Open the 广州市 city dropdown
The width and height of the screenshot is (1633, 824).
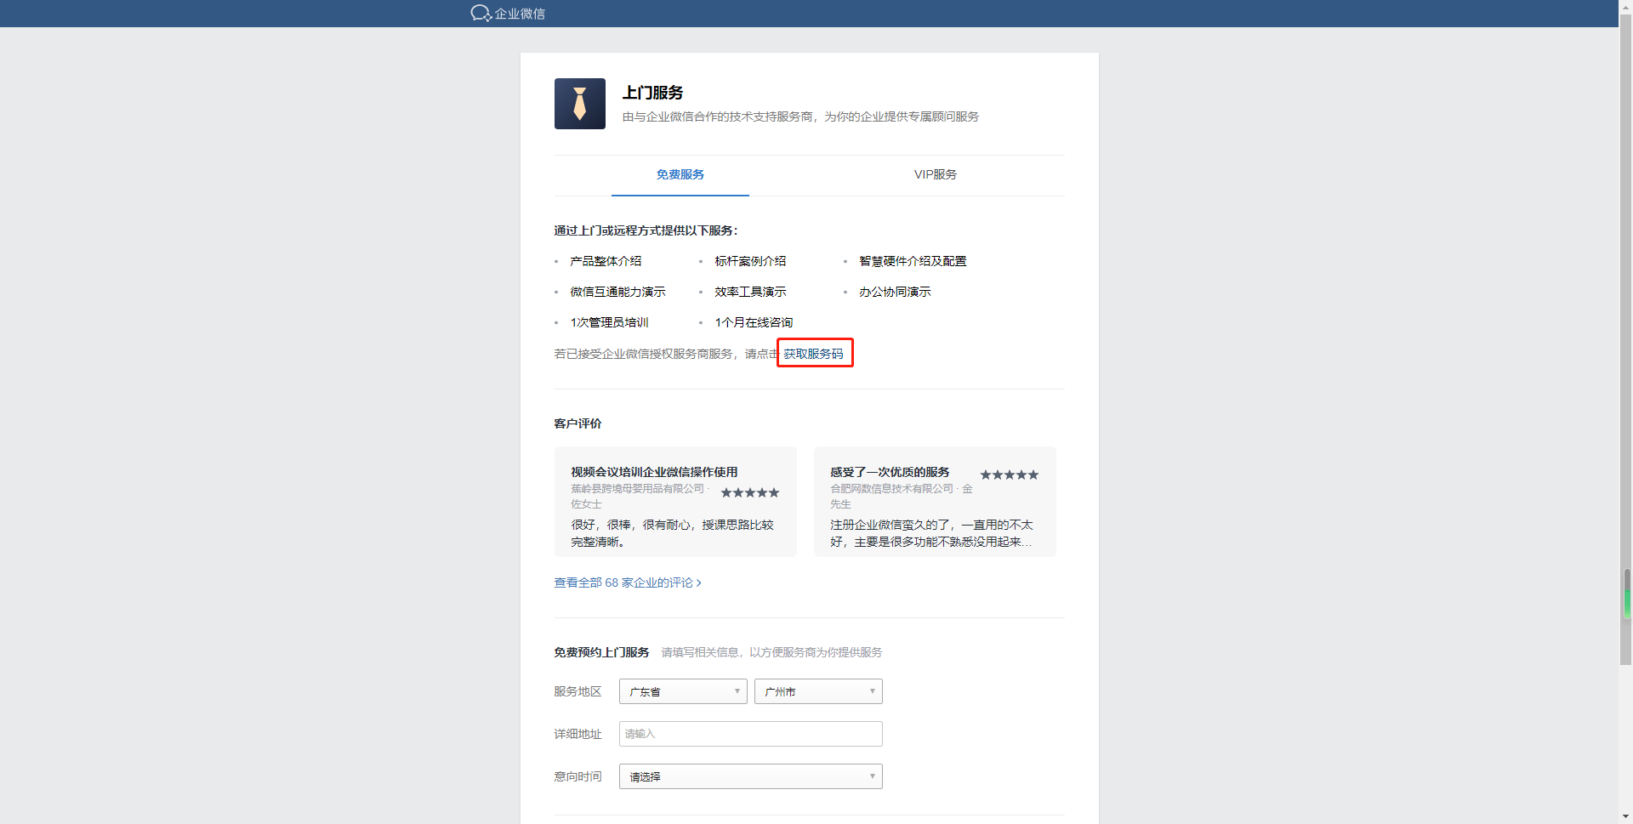(x=818, y=691)
